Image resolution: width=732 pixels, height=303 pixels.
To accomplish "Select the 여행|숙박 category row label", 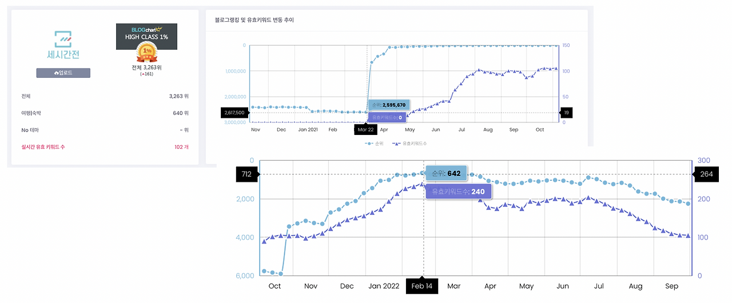I will pos(30,113).
